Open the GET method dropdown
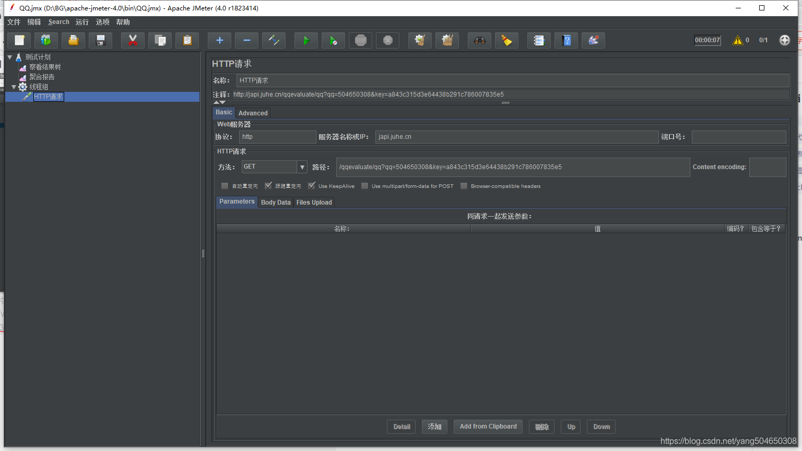 302,167
